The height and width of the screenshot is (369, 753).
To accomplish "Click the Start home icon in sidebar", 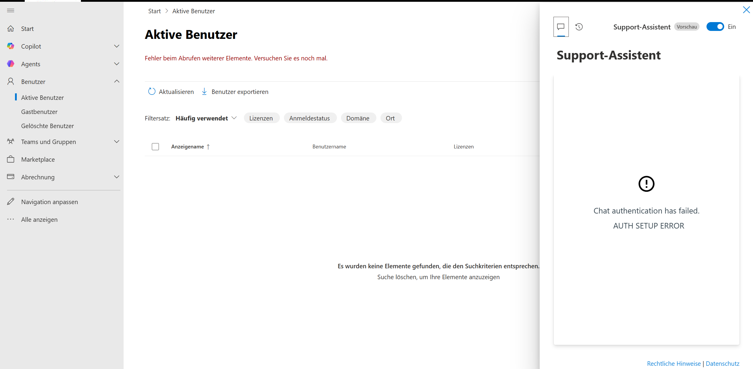I will tap(11, 29).
